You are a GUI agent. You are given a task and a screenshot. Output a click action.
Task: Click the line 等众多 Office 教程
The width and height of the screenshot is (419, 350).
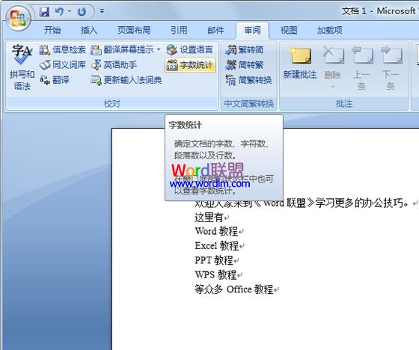click(234, 289)
